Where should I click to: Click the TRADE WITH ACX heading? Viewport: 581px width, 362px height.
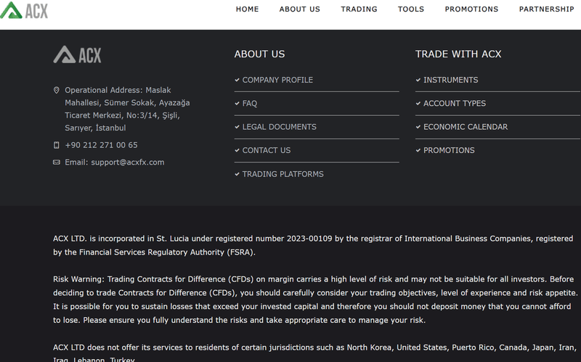(x=458, y=54)
